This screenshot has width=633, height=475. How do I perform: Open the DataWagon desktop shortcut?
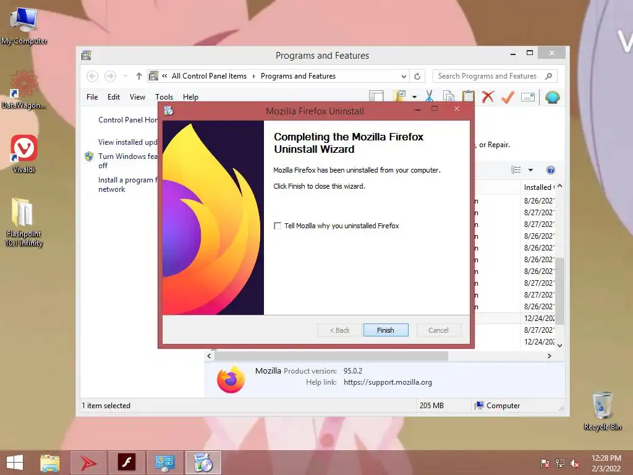(x=23, y=90)
